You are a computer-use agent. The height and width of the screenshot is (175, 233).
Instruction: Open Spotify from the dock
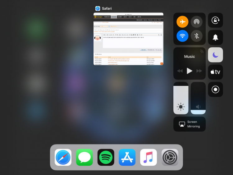tap(106, 157)
